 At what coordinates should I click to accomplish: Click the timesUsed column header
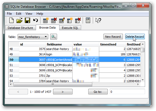pyautogui.click(x=112, y=44)
